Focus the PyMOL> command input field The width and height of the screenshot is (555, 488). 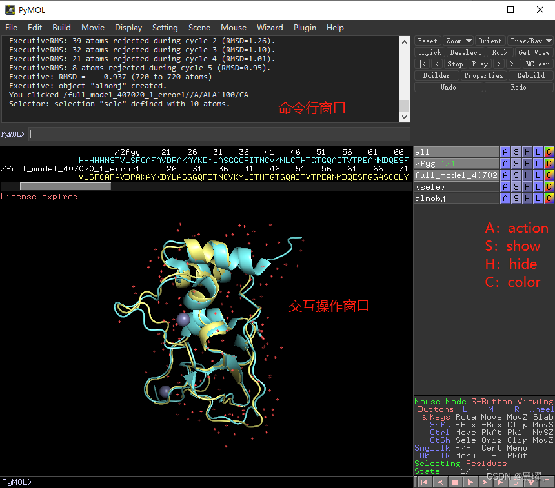pyautogui.click(x=219, y=134)
